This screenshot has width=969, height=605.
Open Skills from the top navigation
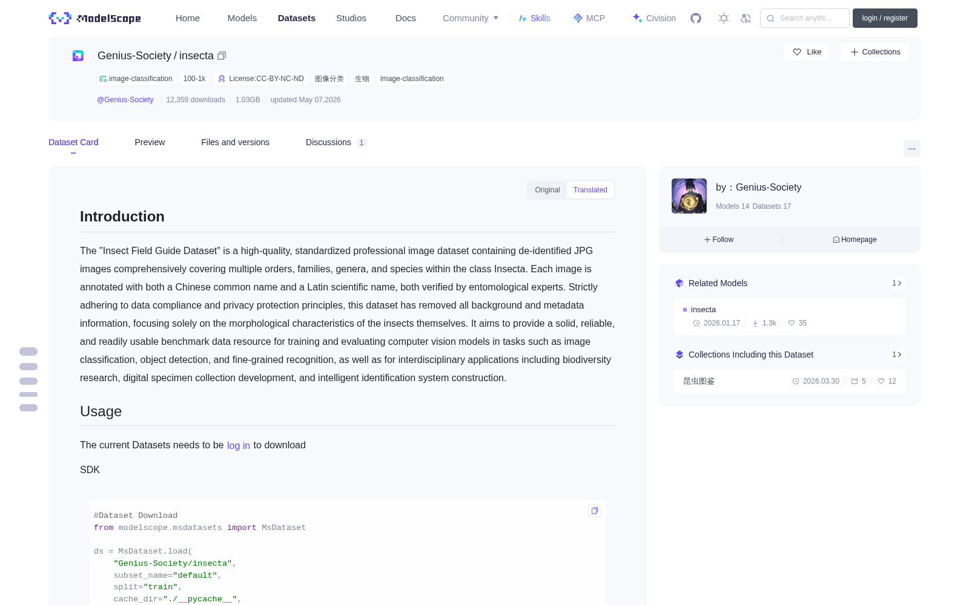click(534, 18)
